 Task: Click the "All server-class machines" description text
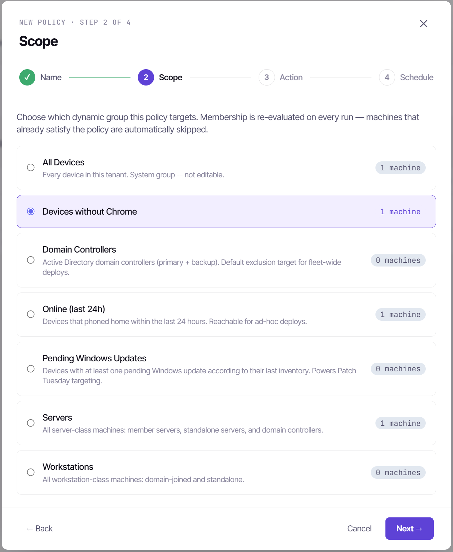pos(183,430)
